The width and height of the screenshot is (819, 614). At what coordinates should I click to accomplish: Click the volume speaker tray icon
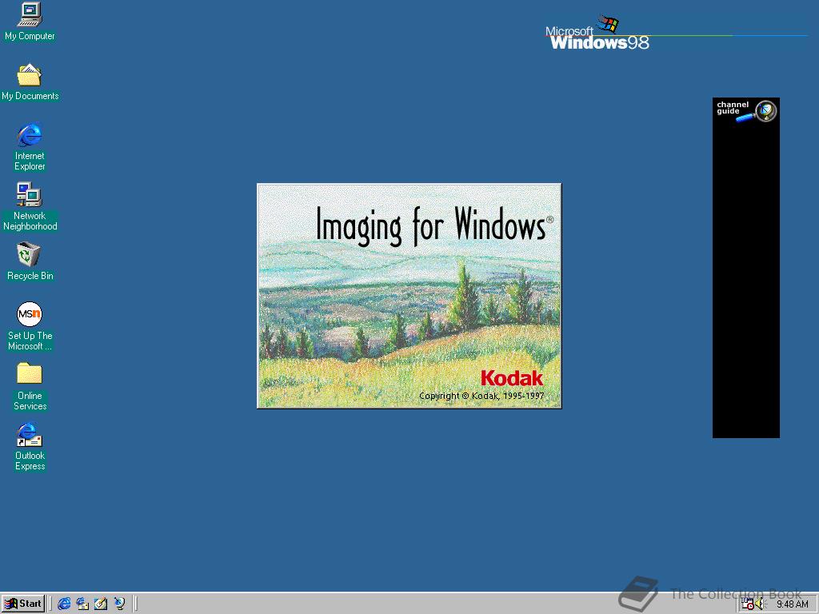click(760, 604)
